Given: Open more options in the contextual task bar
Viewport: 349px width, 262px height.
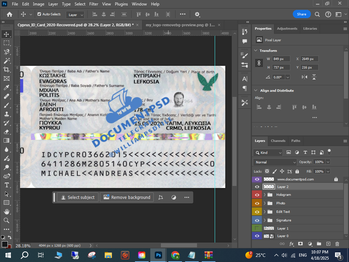Looking at the screenshot, I should point(186,198).
